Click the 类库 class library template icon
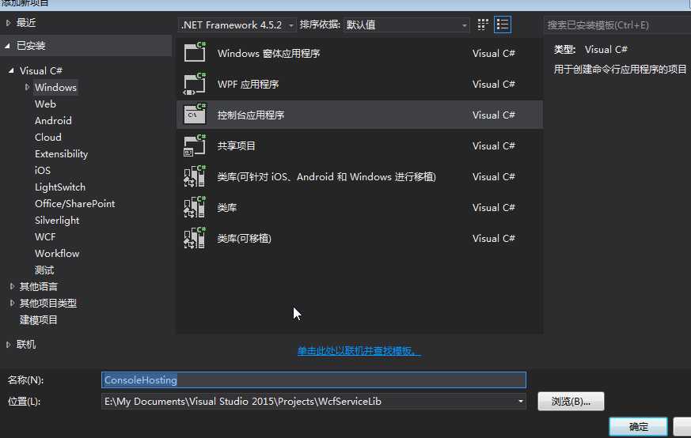Viewport: 691px width, 438px height. pos(195,207)
